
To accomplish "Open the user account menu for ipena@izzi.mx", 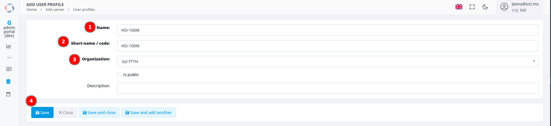I will point(519,7).
